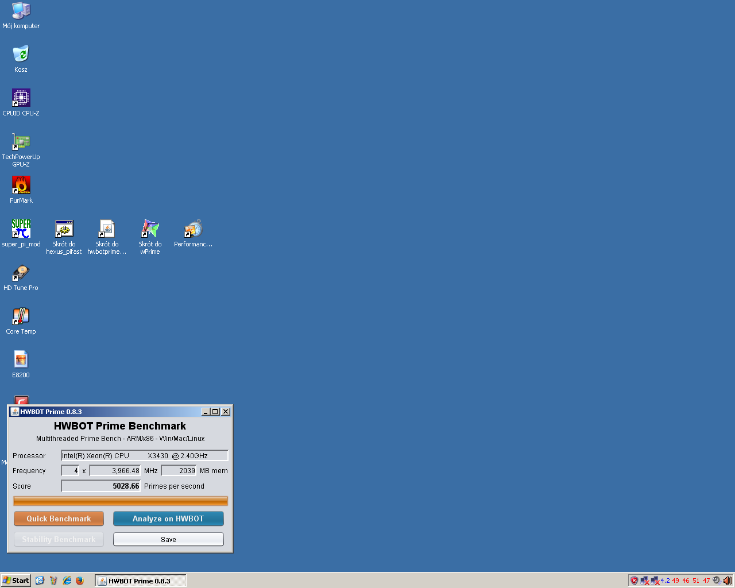Launch Firefox from quick launch
The width and height of the screenshot is (735, 588).
(80, 581)
